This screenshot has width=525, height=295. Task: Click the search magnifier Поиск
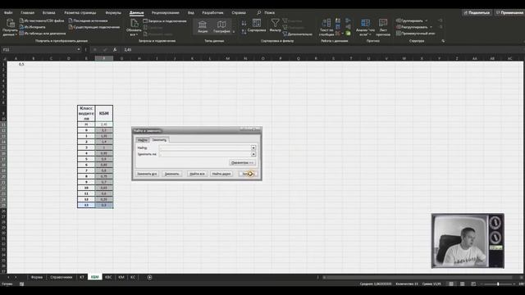[x=259, y=13]
